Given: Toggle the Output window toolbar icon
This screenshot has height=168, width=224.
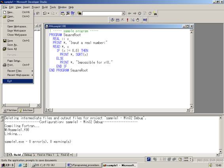Looking at the screenshot, I should point(68,13).
